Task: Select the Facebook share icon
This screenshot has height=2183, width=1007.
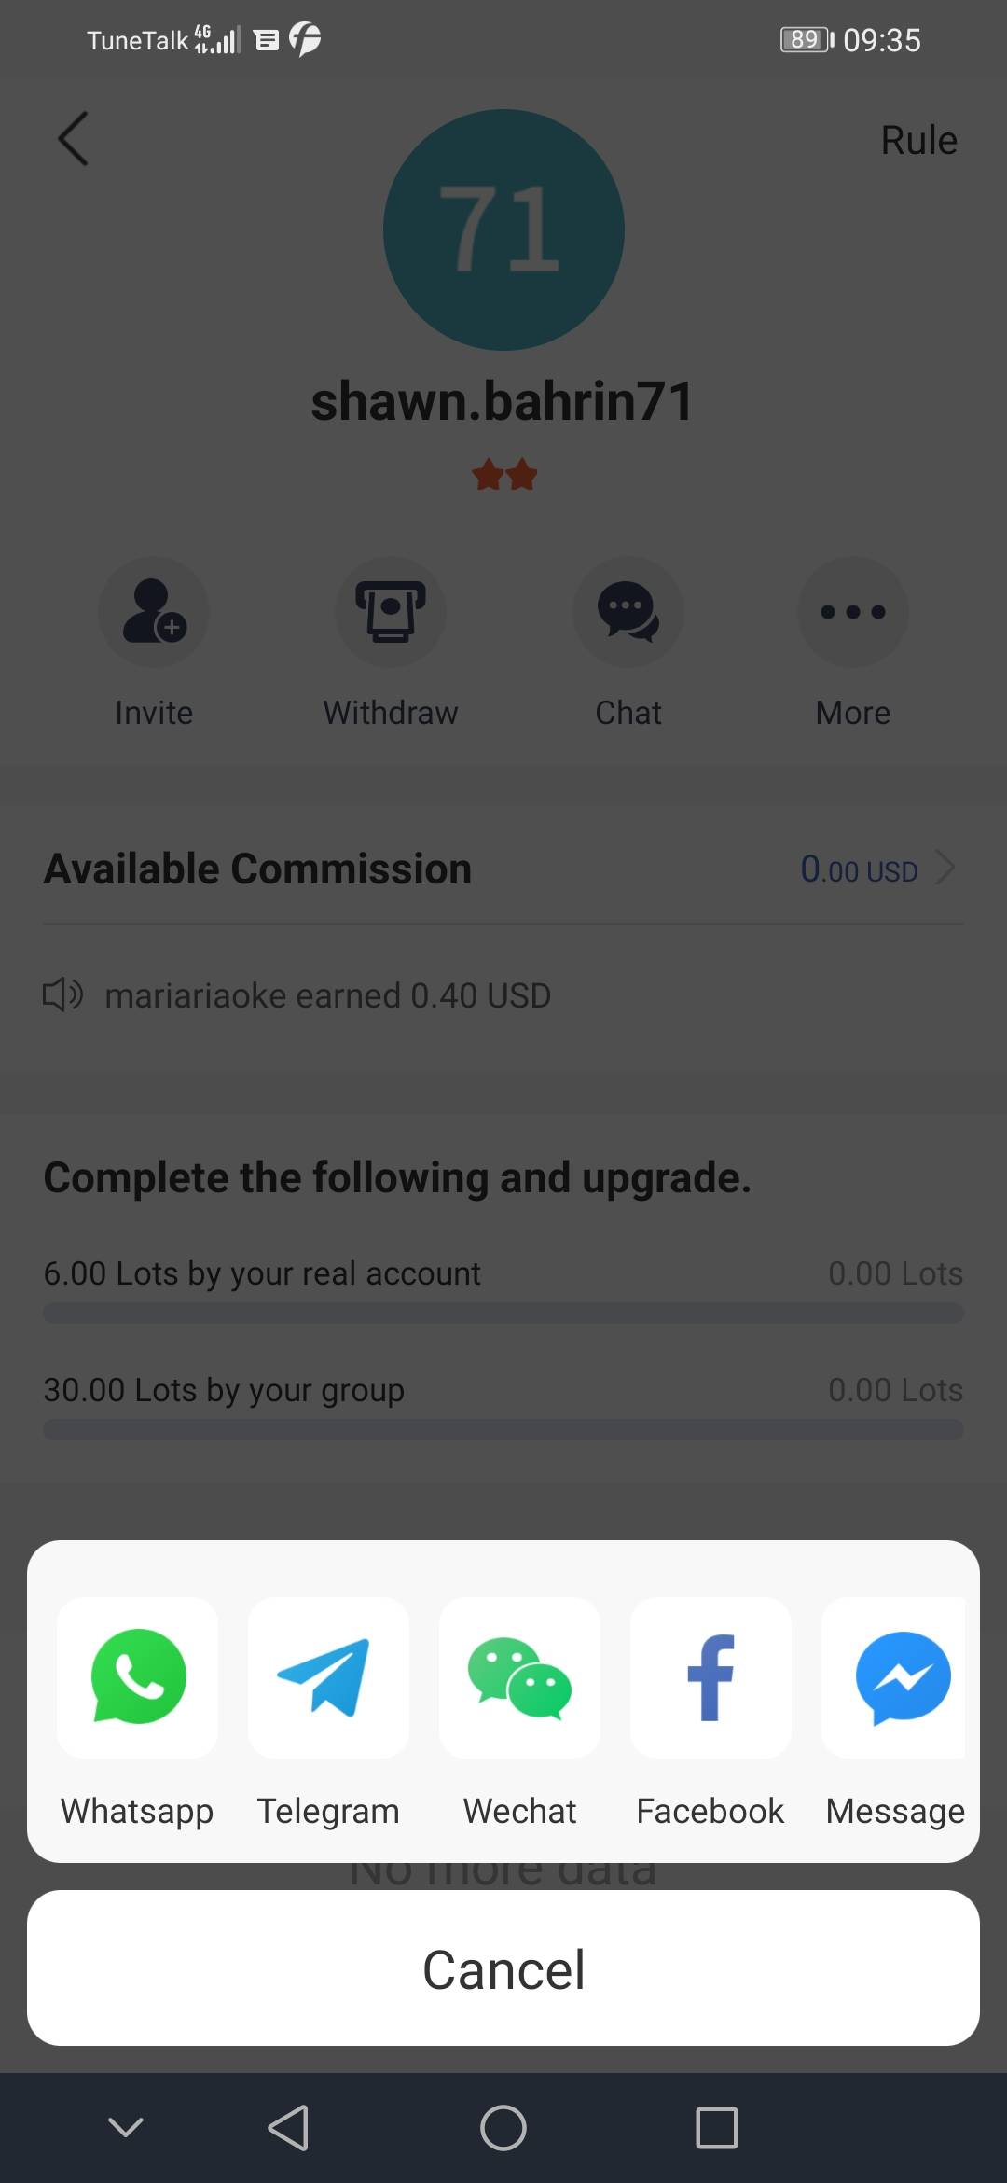Action: click(710, 1677)
